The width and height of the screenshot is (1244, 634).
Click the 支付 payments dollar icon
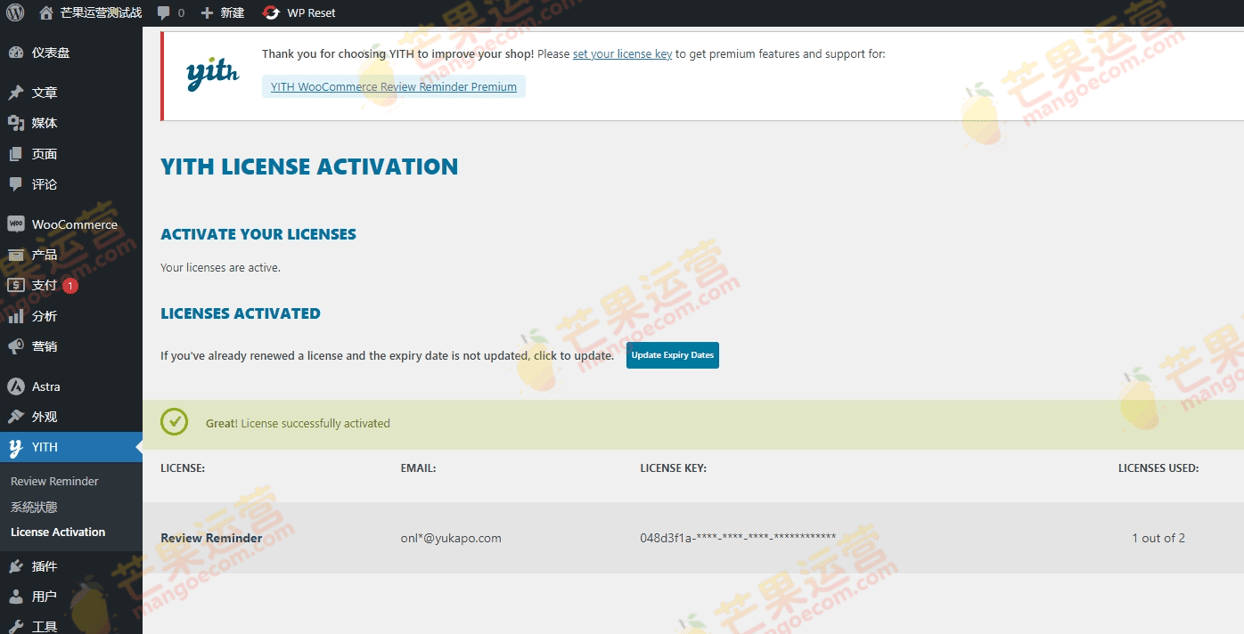(x=16, y=285)
